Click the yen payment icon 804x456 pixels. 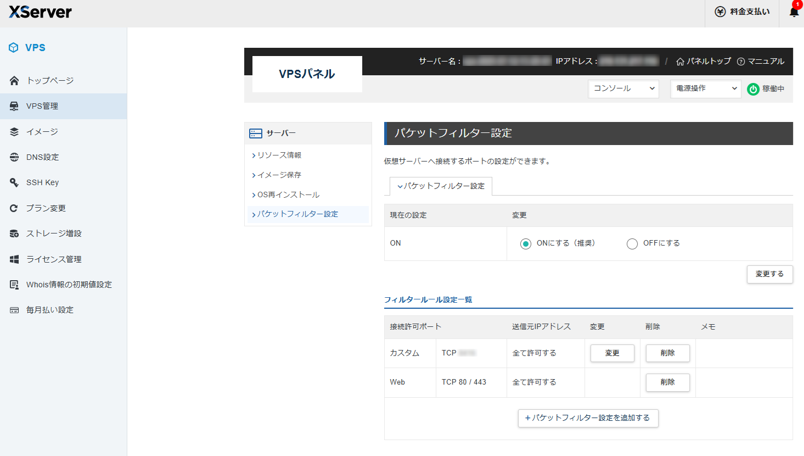tap(720, 12)
